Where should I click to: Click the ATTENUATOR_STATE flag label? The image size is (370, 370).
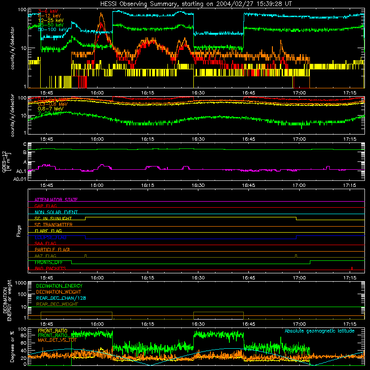tap(56, 200)
